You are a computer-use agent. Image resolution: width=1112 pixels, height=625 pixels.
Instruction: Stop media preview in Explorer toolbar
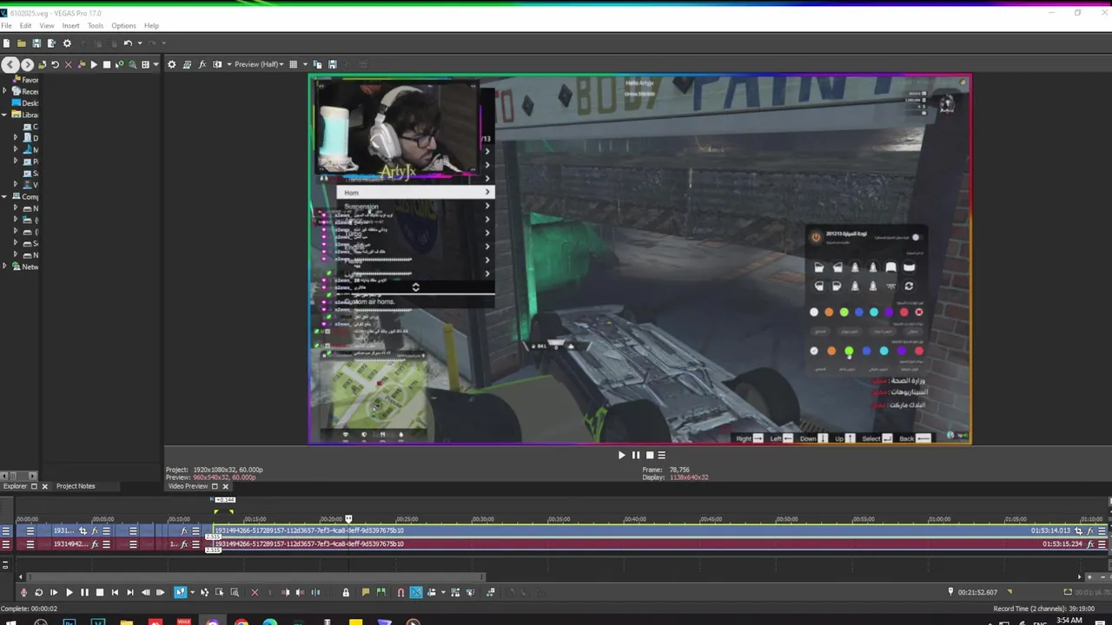[107, 64]
